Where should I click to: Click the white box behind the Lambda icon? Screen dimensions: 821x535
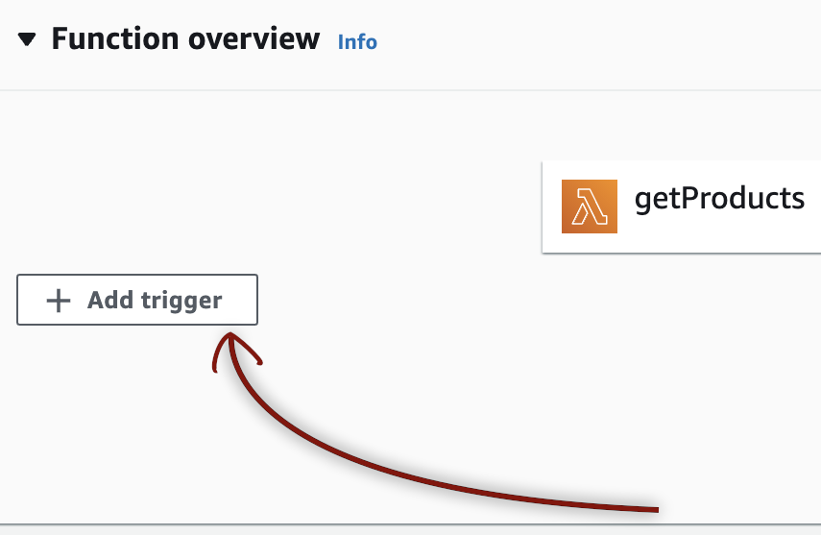(681, 207)
